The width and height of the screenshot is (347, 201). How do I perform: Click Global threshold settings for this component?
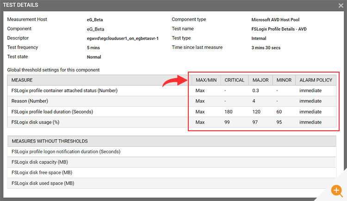(53, 70)
